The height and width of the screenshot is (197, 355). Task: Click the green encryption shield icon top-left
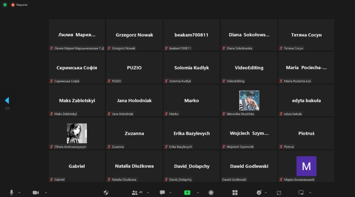pyautogui.click(x=5, y=5)
